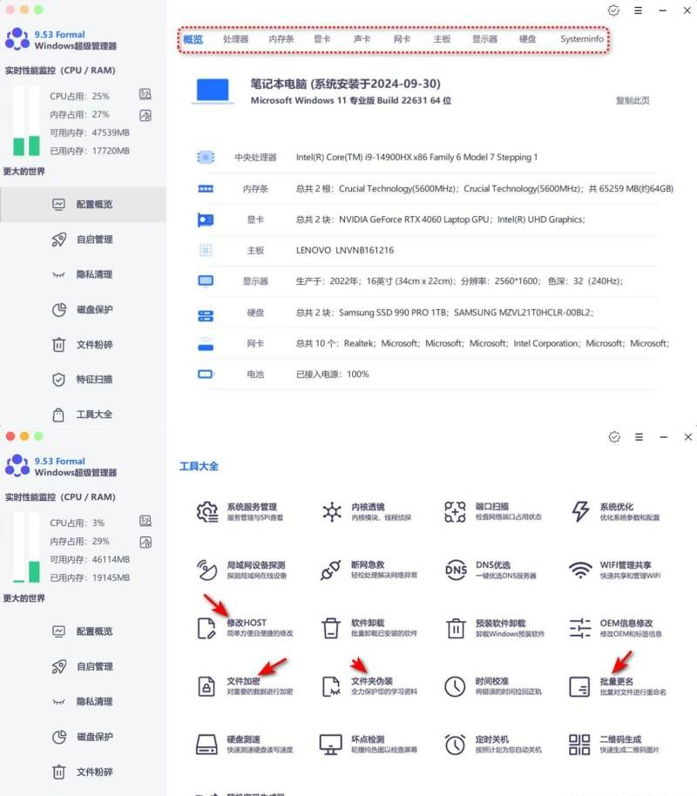Click the 断网急救 plug icon
Image resolution: width=697 pixels, height=796 pixels.
[x=332, y=570]
